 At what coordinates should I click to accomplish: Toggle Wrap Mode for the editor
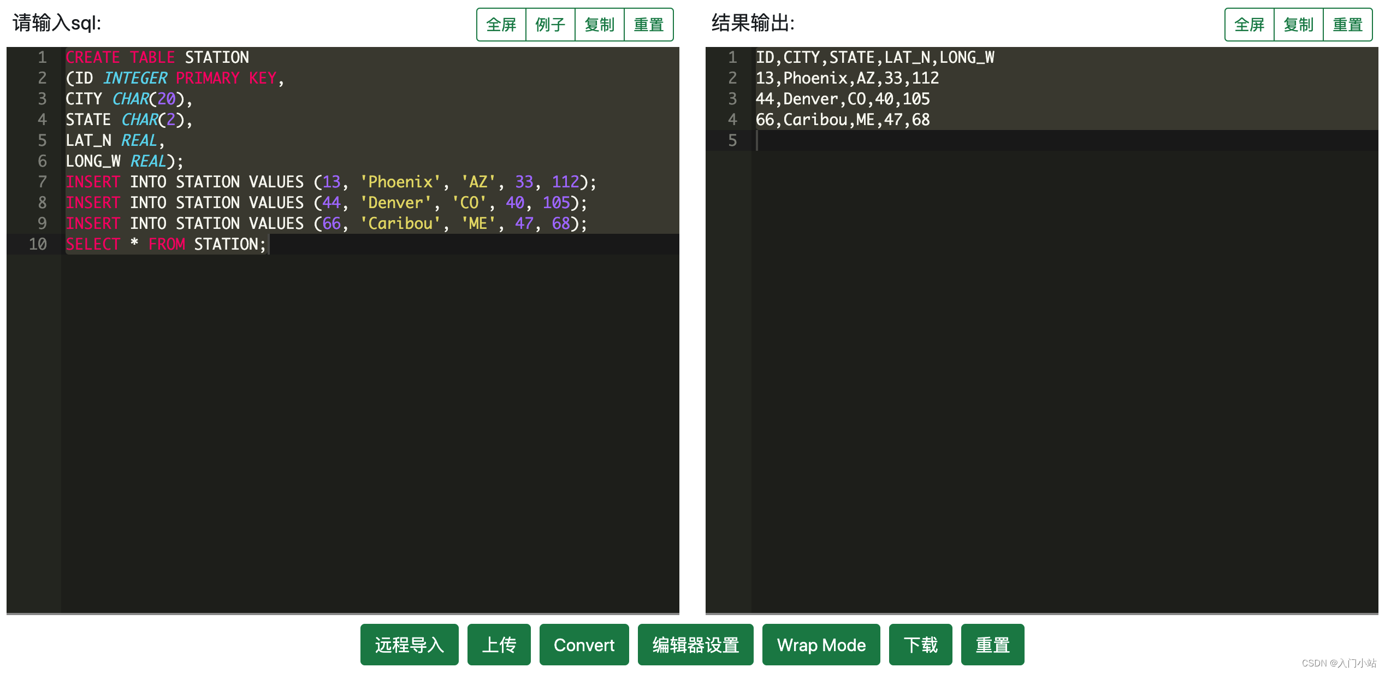[821, 645]
